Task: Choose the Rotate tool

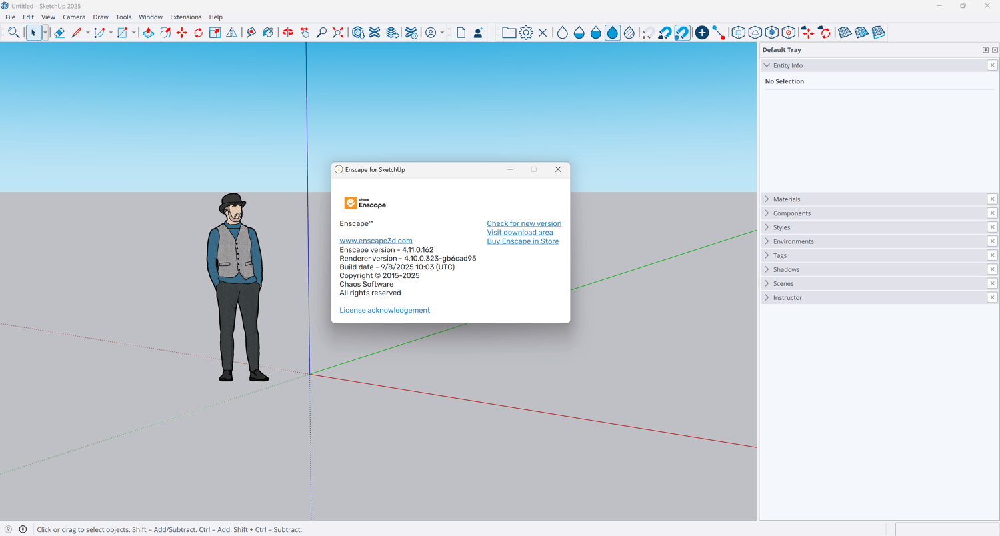Action: (198, 33)
